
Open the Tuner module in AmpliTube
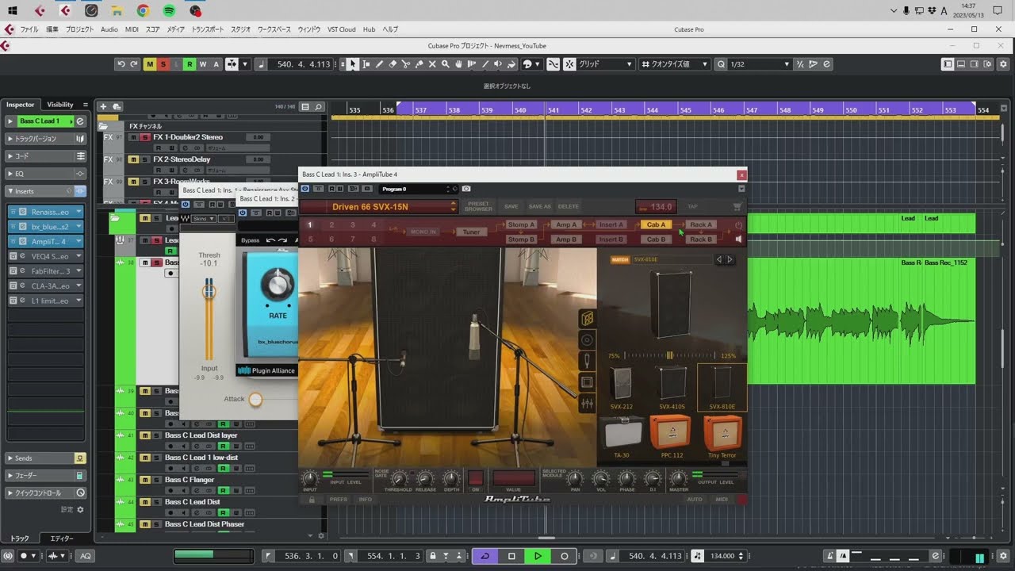point(471,232)
